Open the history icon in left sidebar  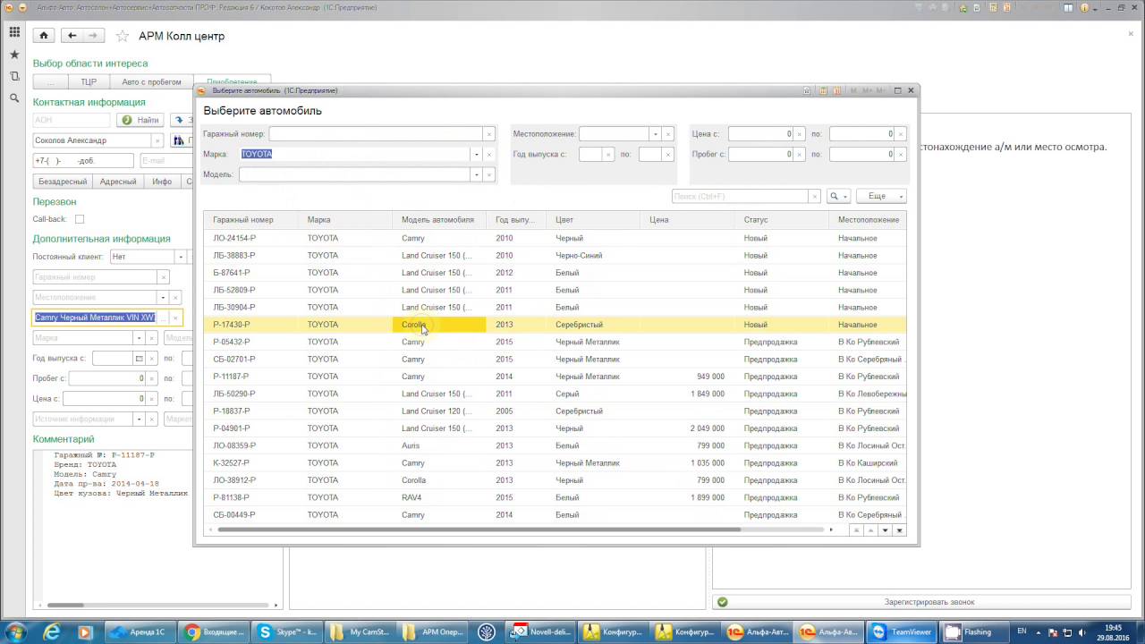tap(14, 76)
